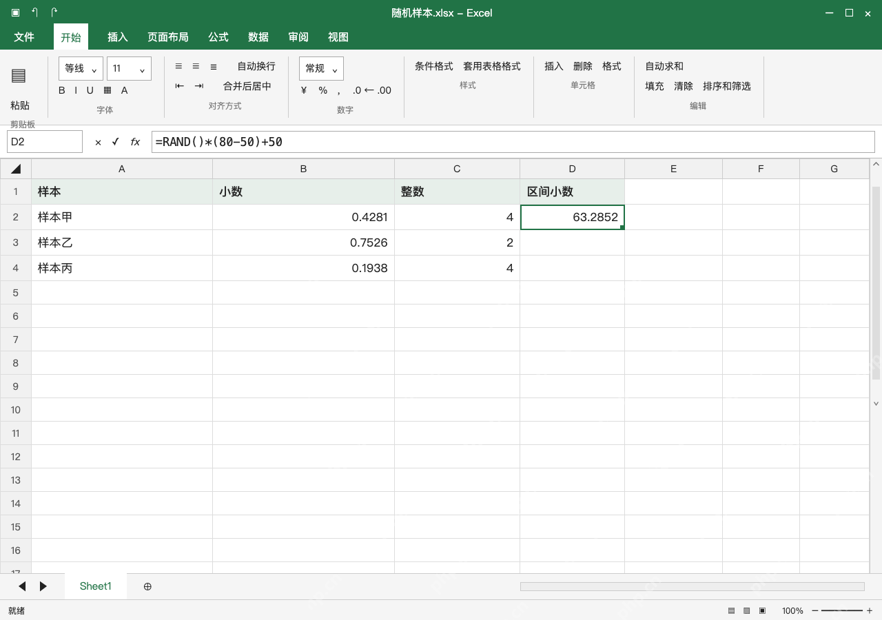Decrease the indent

180,86
